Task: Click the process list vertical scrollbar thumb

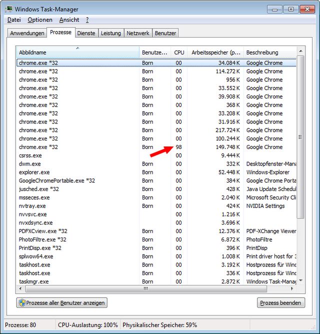Action: coord(300,137)
